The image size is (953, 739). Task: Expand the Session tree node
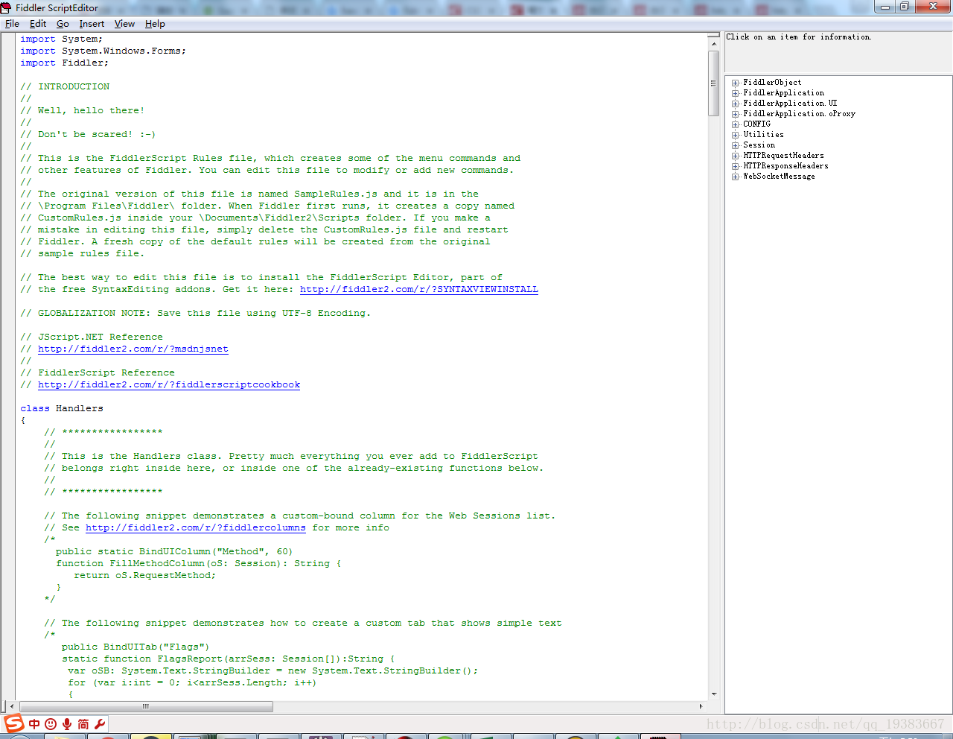(x=735, y=145)
